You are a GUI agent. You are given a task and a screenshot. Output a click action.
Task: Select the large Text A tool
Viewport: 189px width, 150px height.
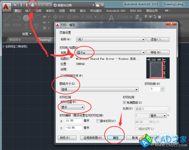pyautogui.click(x=111, y=18)
